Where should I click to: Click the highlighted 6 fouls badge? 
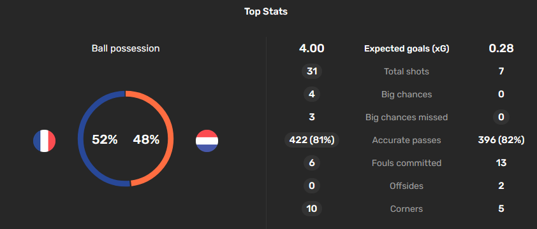coord(312,163)
